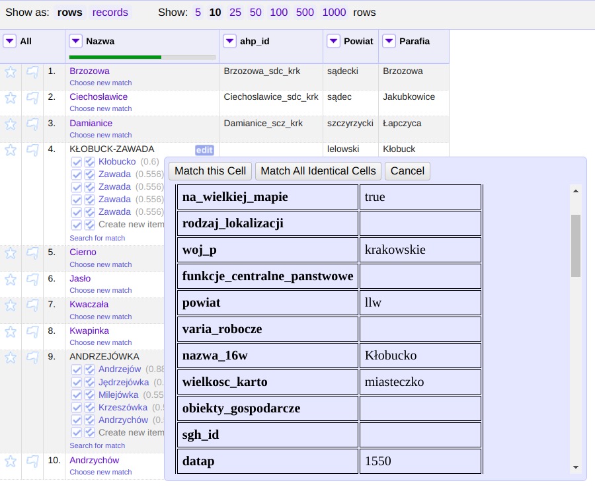595x493 pixels.
Task: Match Andrzejów to all identical cells (double-check icon)
Action: pyautogui.click(x=89, y=370)
